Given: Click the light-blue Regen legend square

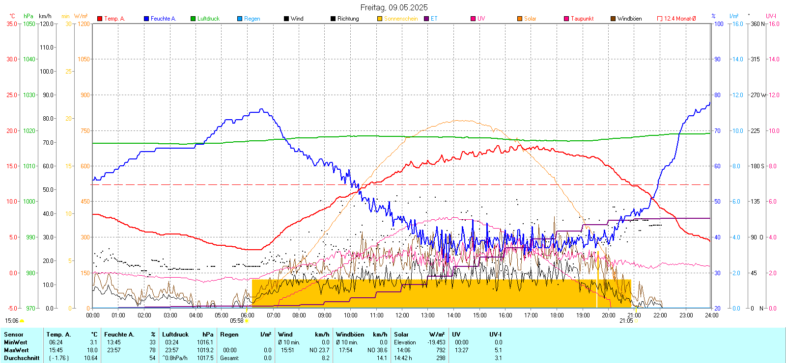Looking at the screenshot, I should pos(240,19).
